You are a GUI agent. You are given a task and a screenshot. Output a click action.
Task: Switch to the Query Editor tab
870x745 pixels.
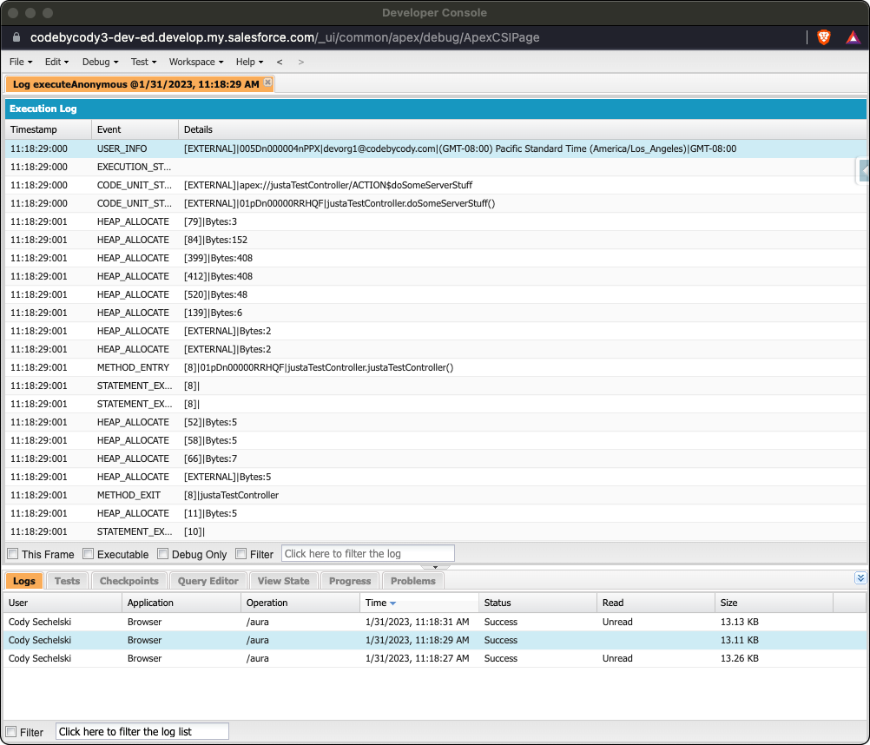coord(208,581)
